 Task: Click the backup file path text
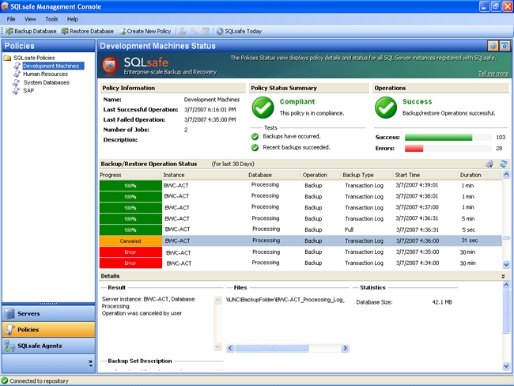pyautogui.click(x=285, y=300)
